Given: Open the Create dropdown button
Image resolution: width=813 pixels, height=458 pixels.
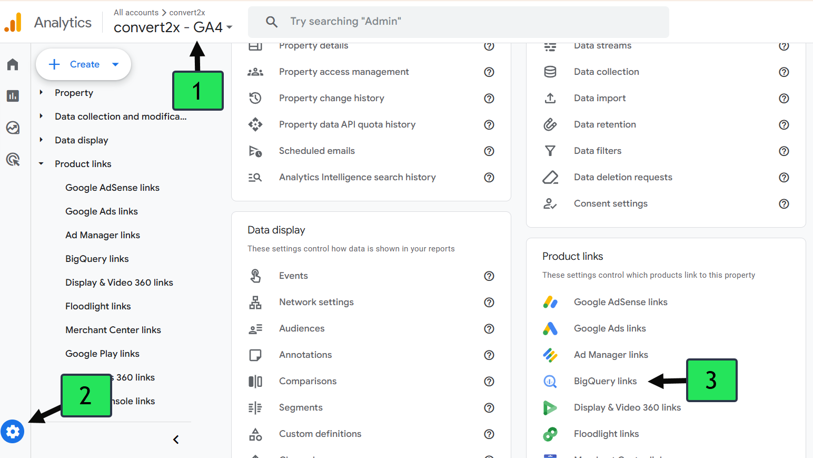Looking at the screenshot, I should tap(83, 64).
